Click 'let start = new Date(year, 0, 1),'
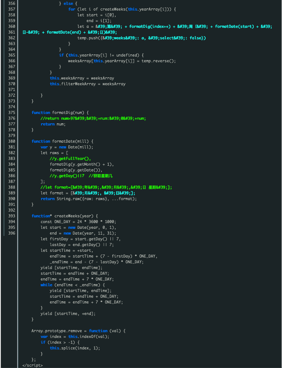 tap(79, 228)
